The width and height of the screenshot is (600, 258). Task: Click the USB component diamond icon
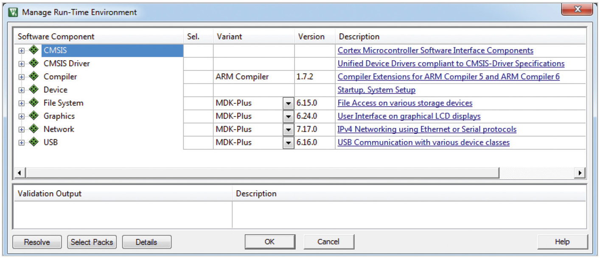pos(34,142)
